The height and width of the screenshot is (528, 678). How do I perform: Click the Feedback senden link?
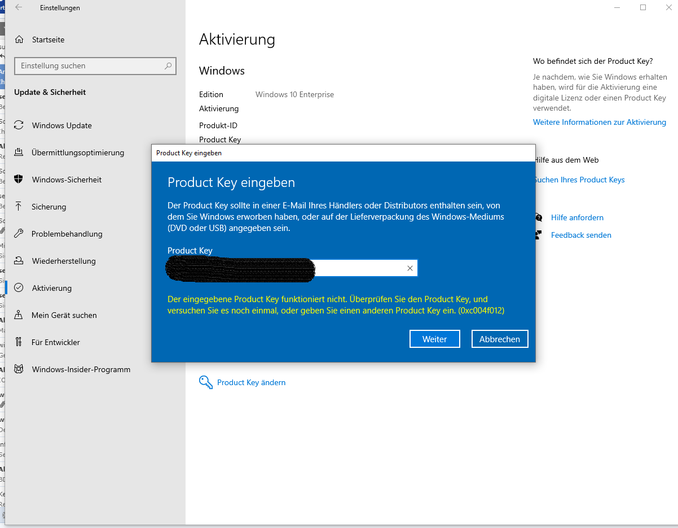click(581, 235)
